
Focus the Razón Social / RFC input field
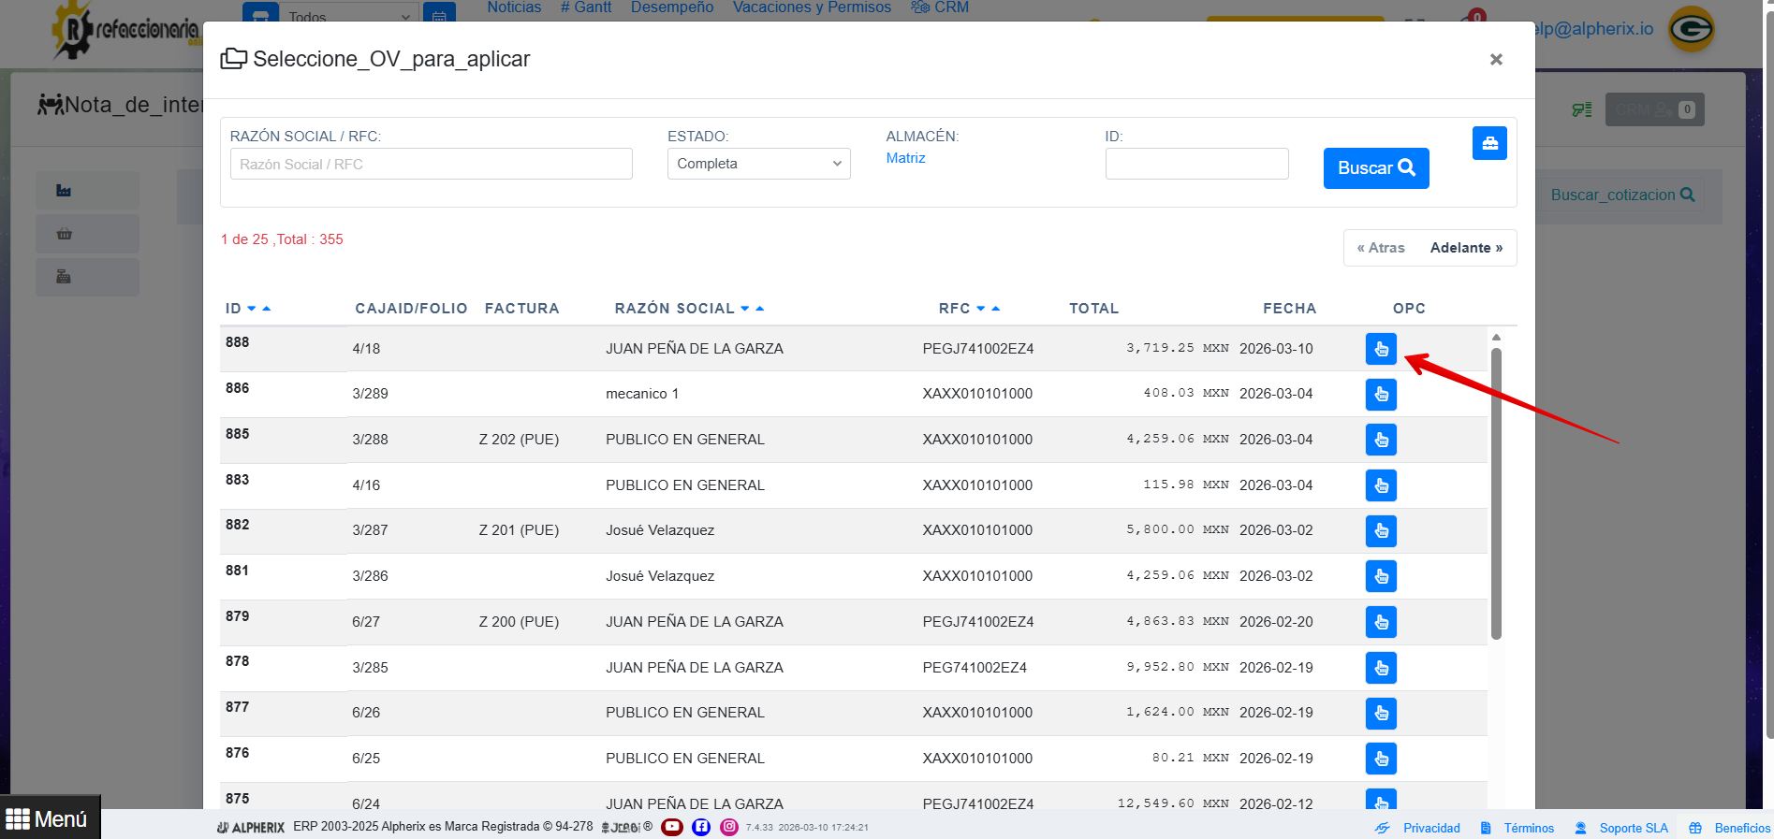pyautogui.click(x=431, y=164)
